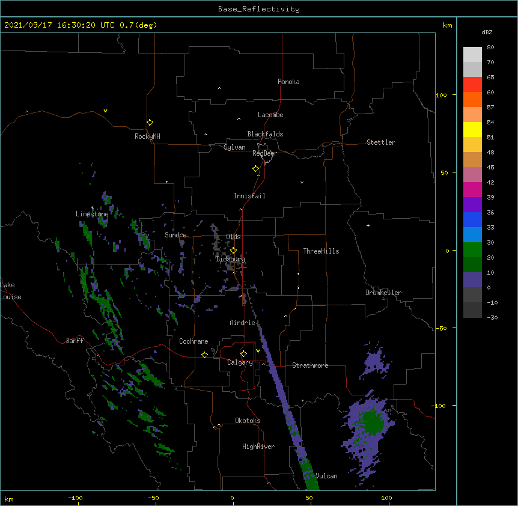The width and height of the screenshot is (518, 506).
Task: Click the Innisfail city label
Action: tap(249, 196)
